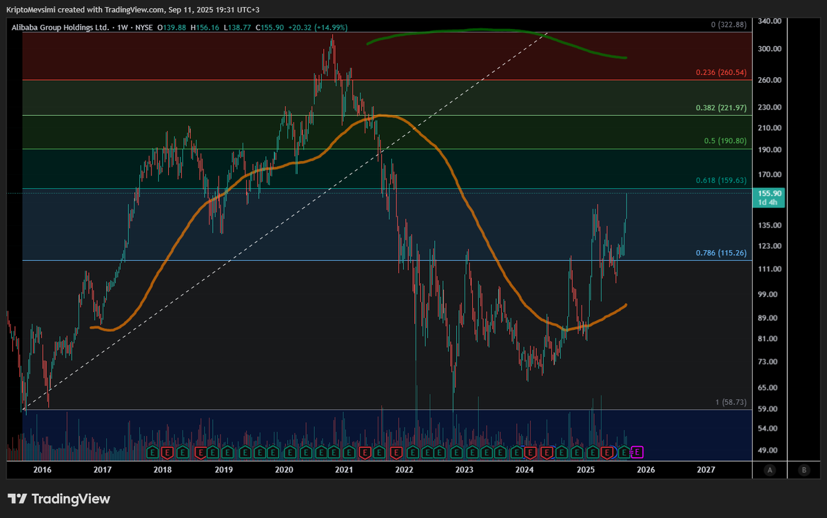Screen dimensions: 827x518
Task: Click the KriptoMevsimi snapshot credit text
Action: (x=132, y=9)
